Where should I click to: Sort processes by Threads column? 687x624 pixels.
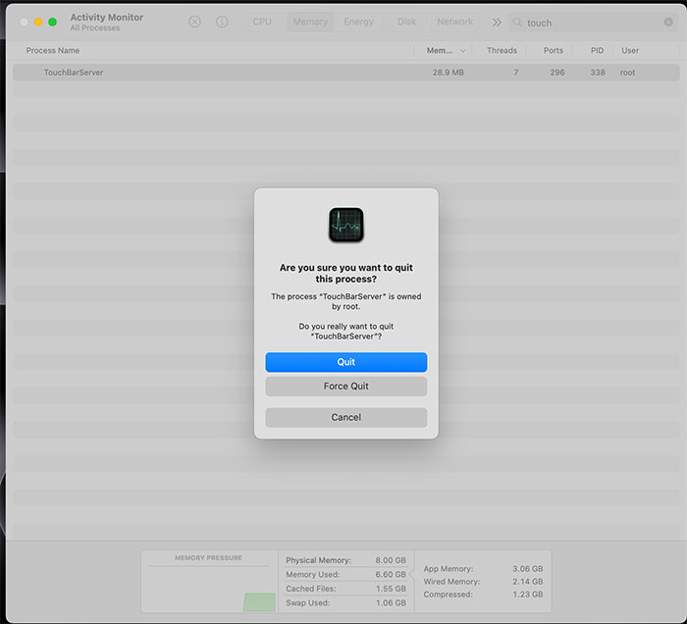tap(501, 50)
